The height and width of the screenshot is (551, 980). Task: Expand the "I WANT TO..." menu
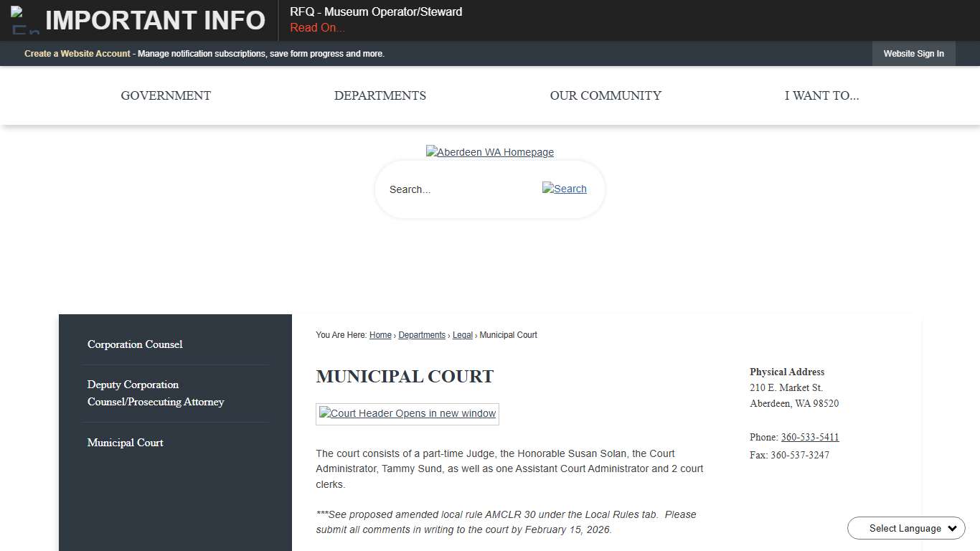pos(822,95)
